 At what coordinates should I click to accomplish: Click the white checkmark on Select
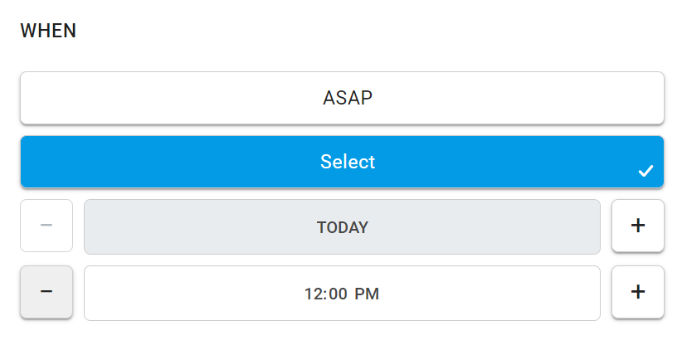click(645, 171)
